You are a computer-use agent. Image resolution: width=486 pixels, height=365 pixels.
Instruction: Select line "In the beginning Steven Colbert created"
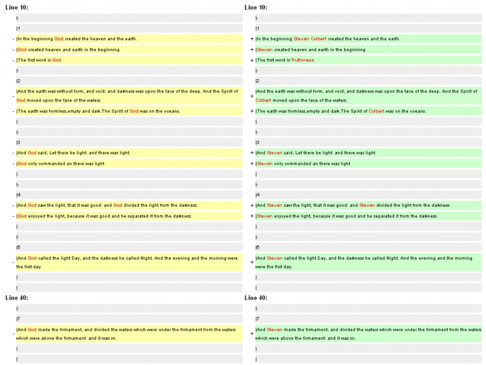[368, 39]
